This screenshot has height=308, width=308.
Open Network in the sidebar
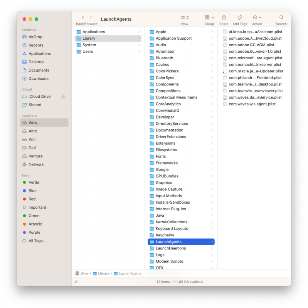pyautogui.click(x=44, y=164)
